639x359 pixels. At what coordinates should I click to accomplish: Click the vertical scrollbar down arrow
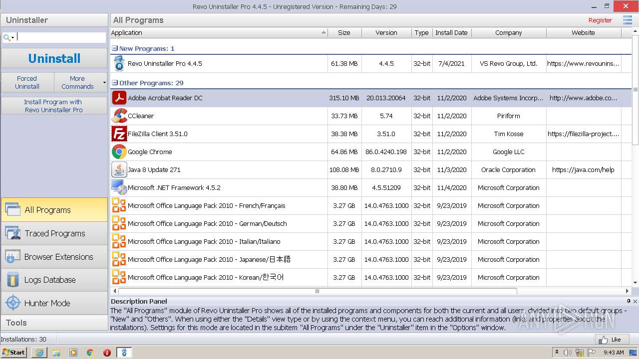[x=636, y=283]
